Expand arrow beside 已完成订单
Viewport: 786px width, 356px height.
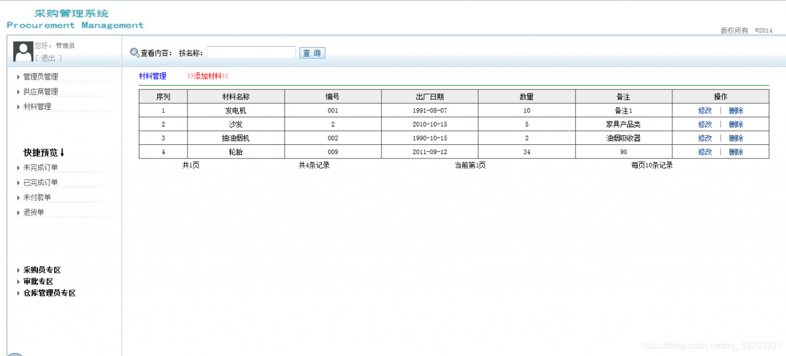click(x=18, y=182)
